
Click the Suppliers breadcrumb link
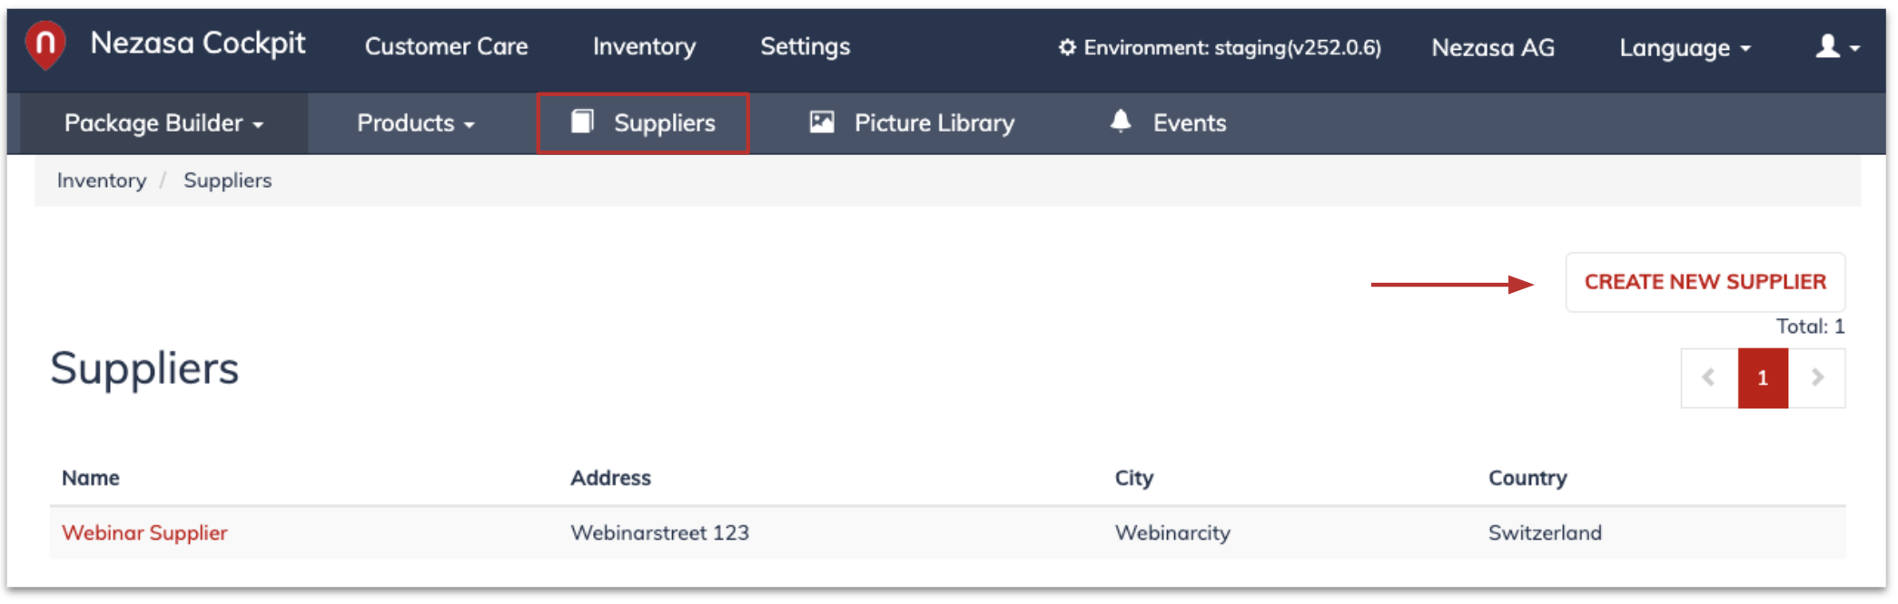pyautogui.click(x=227, y=180)
